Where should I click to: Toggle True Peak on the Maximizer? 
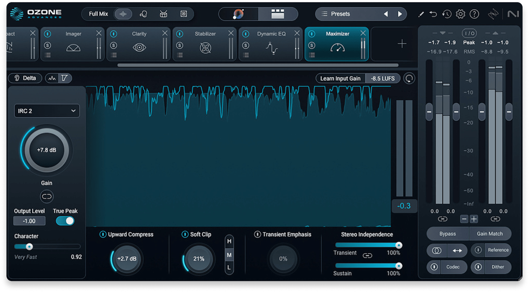point(65,221)
